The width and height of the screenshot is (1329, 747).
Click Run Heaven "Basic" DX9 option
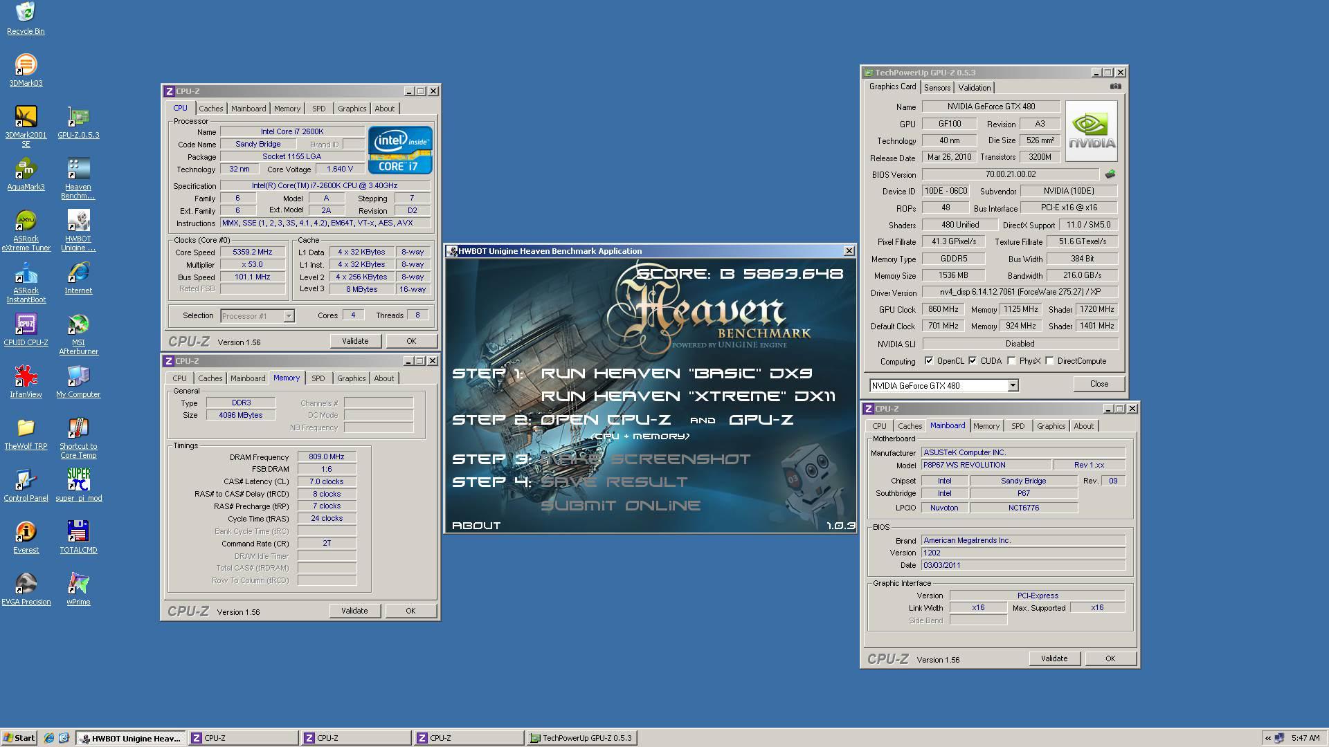click(x=676, y=373)
